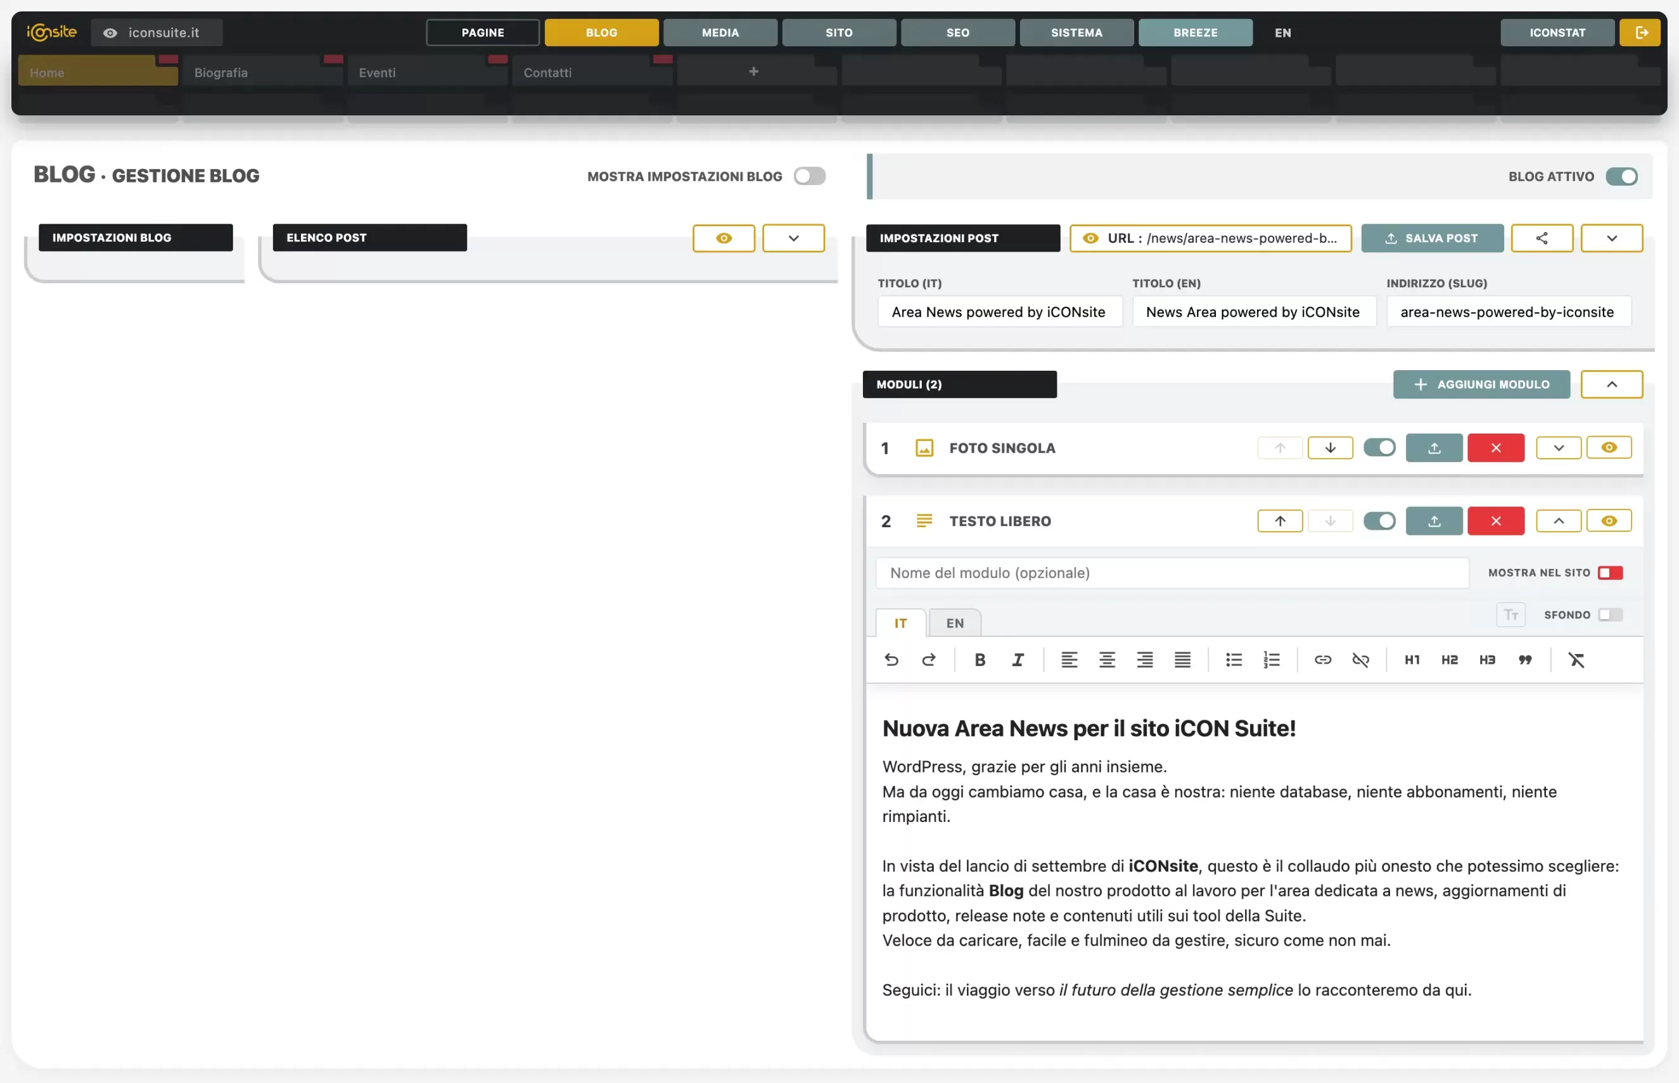
Task: Collapse Moduli section chevron
Action: click(x=1611, y=384)
